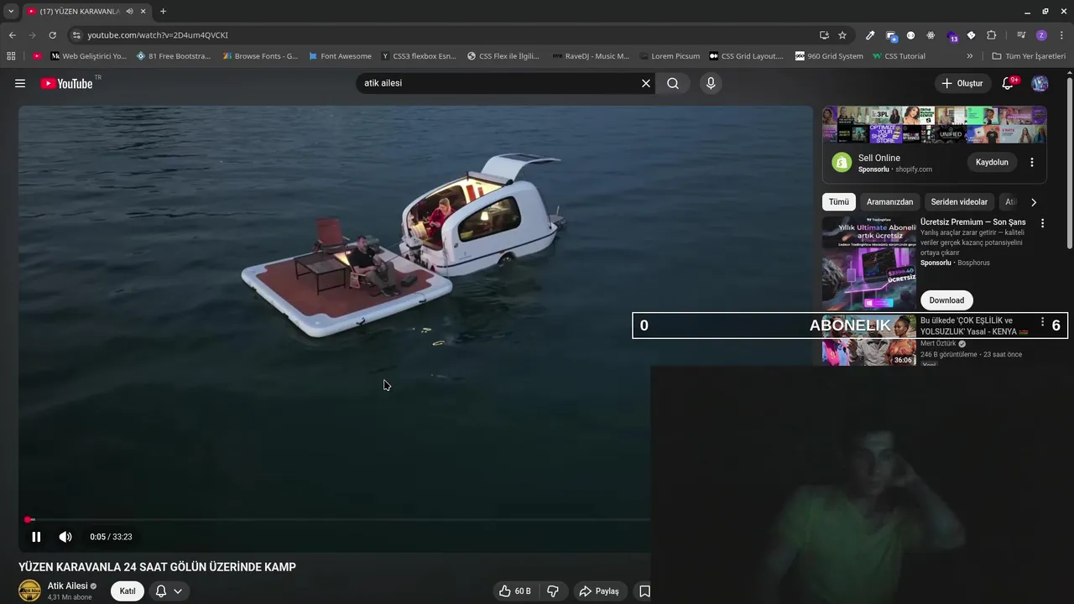1074x604 pixels.
Task: Click the Download button on the ad
Action: (x=946, y=300)
